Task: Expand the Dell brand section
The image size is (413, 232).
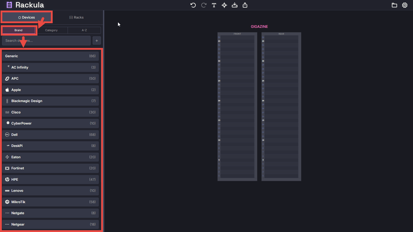Action: click(x=50, y=135)
